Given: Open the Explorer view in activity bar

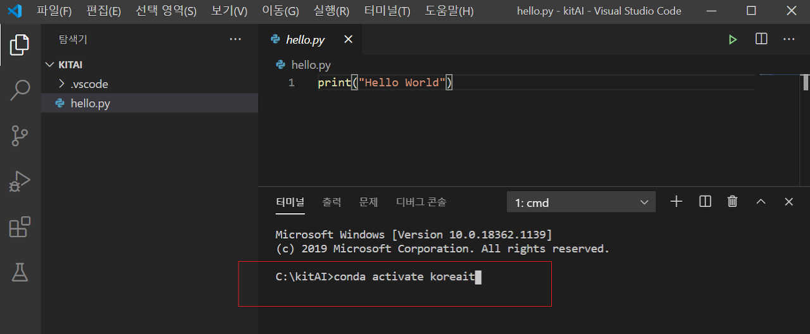Looking at the screenshot, I should [20, 45].
